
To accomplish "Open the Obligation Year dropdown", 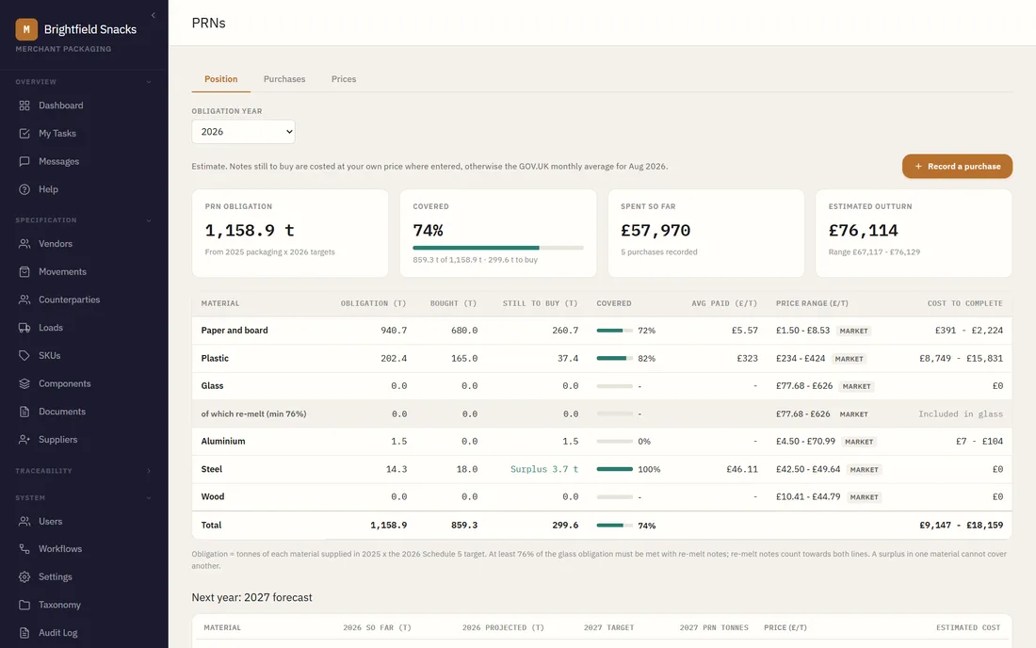I will 243,132.
